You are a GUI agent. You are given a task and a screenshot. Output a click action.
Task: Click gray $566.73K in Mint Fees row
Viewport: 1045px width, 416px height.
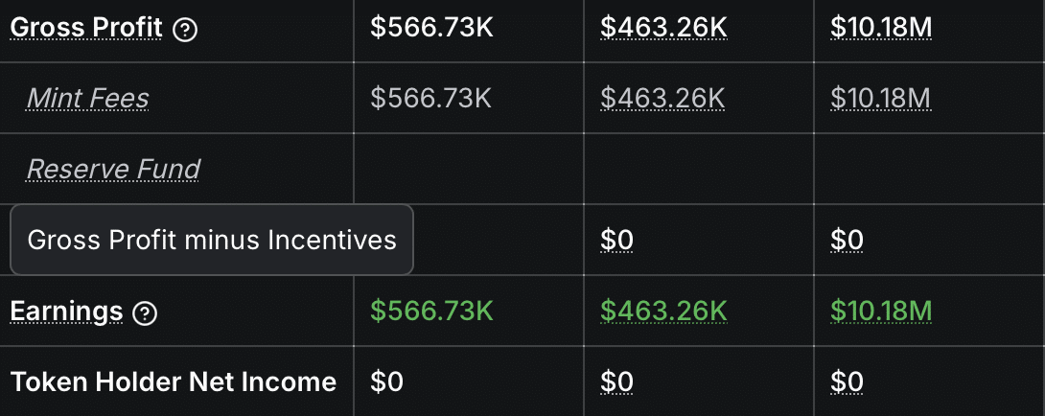[431, 98]
